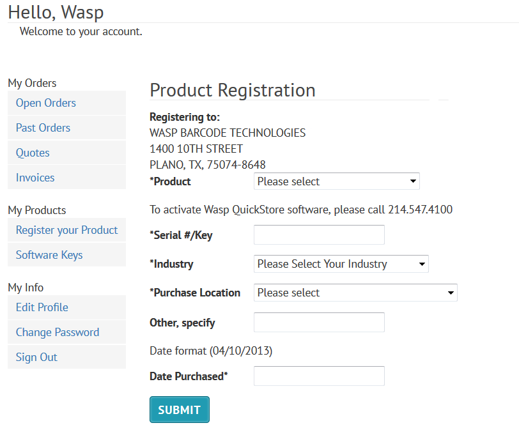Viewport: 519px width, 430px height.
Task: Open the Industry dropdown
Action: point(341,264)
